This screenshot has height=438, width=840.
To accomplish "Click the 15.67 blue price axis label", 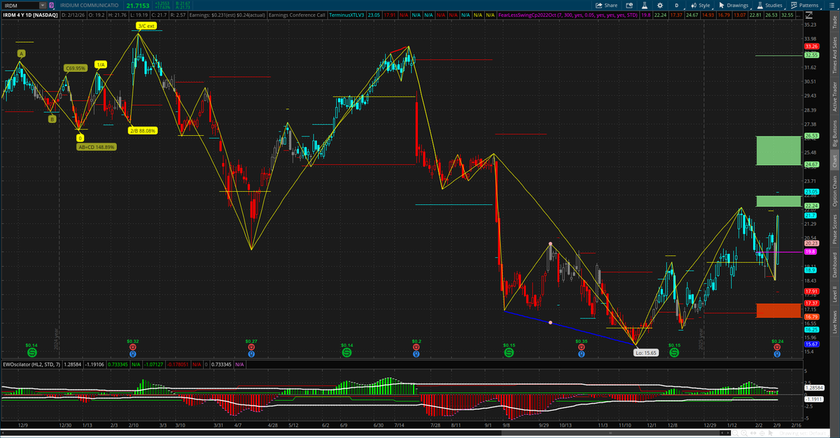I will tap(812, 344).
